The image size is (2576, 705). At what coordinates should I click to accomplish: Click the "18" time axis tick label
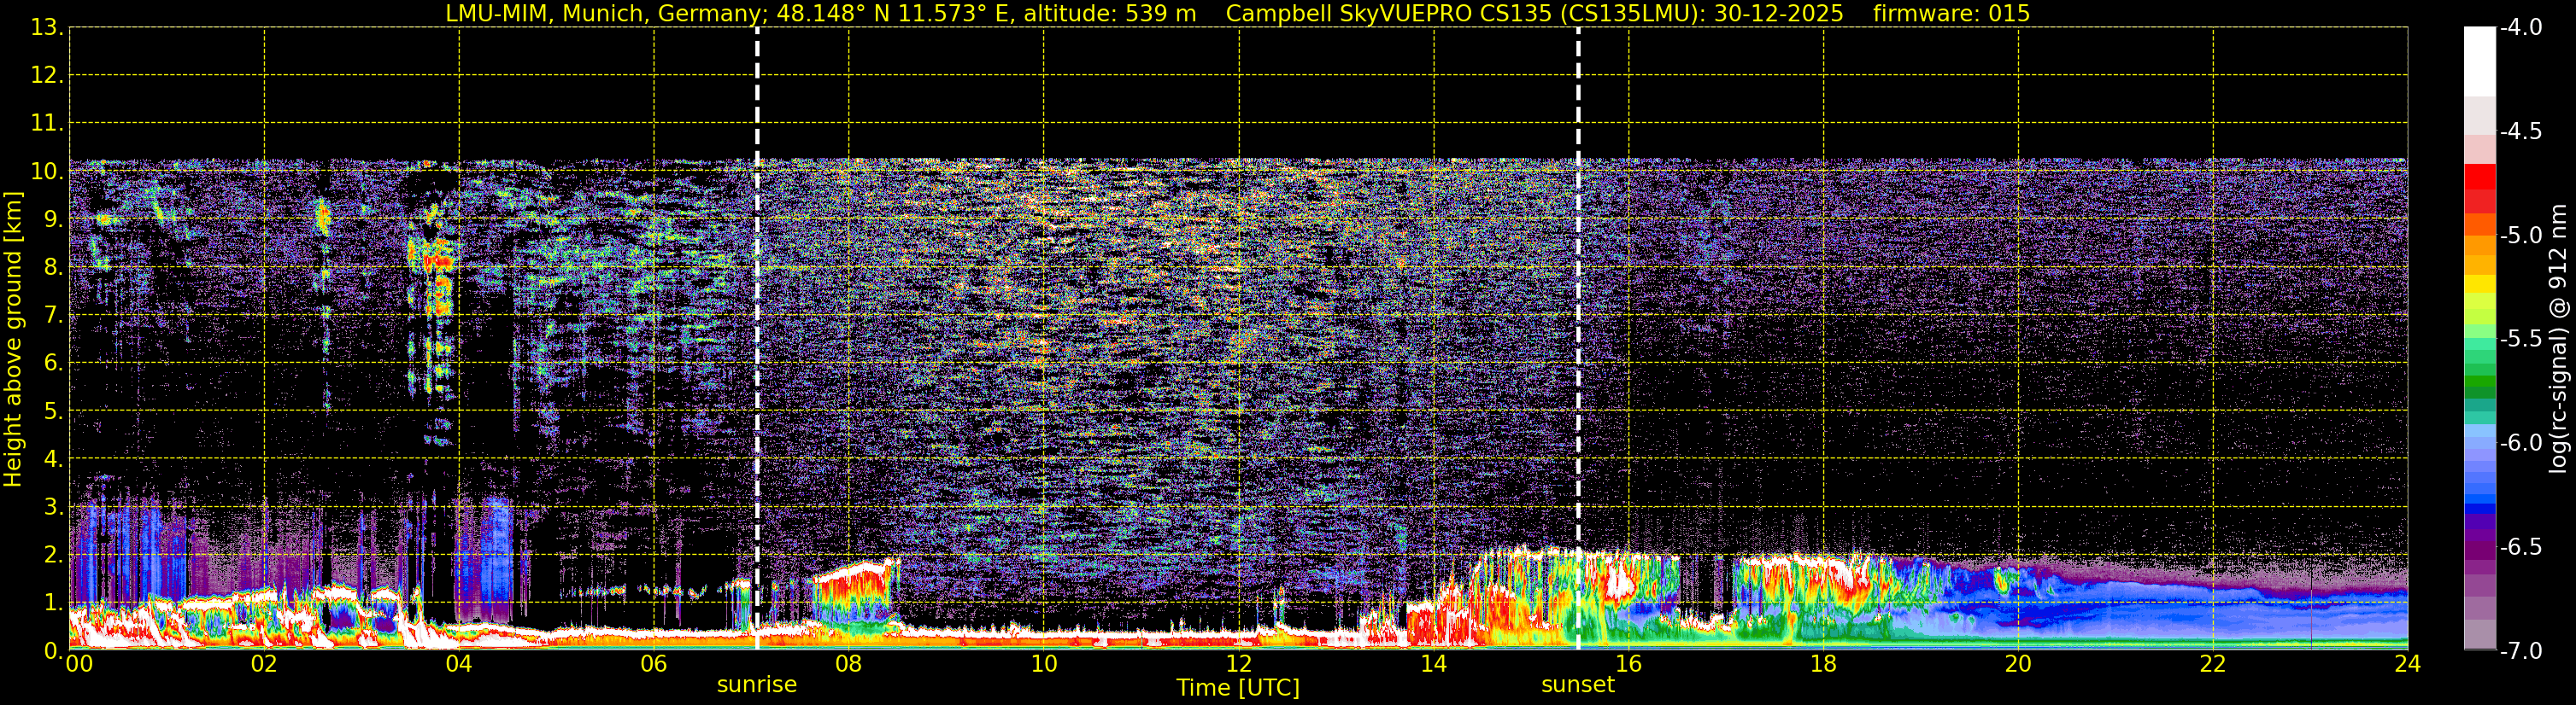click(1824, 664)
